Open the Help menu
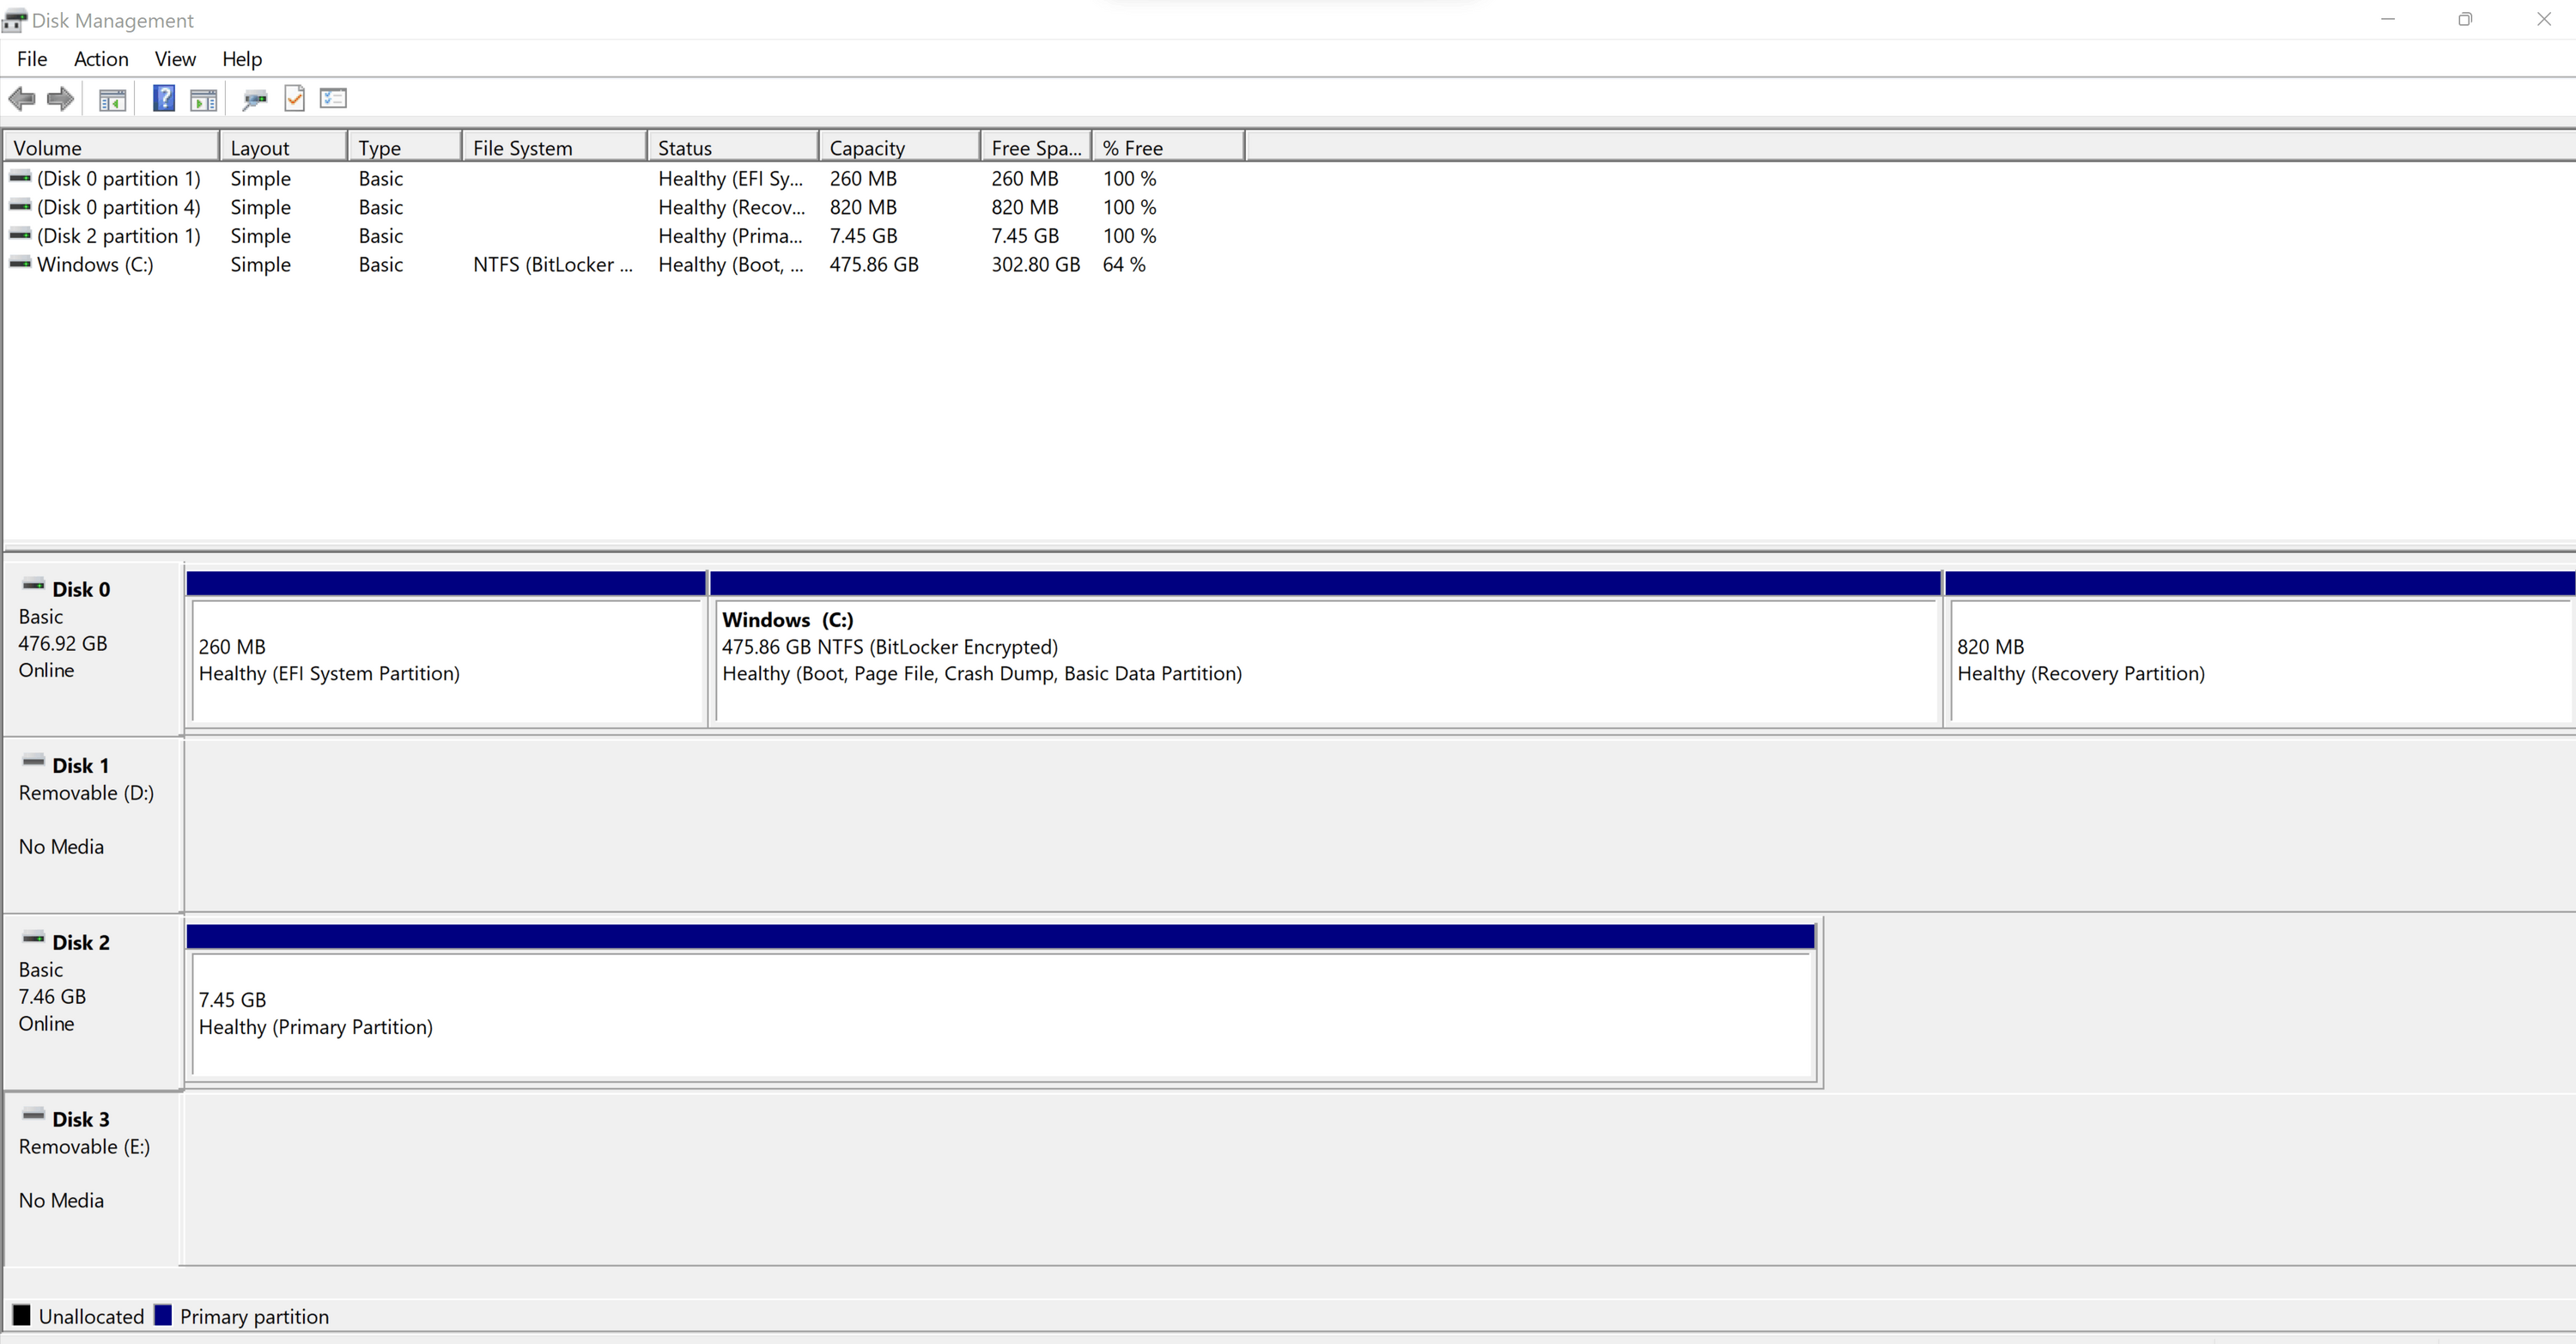 click(x=242, y=59)
